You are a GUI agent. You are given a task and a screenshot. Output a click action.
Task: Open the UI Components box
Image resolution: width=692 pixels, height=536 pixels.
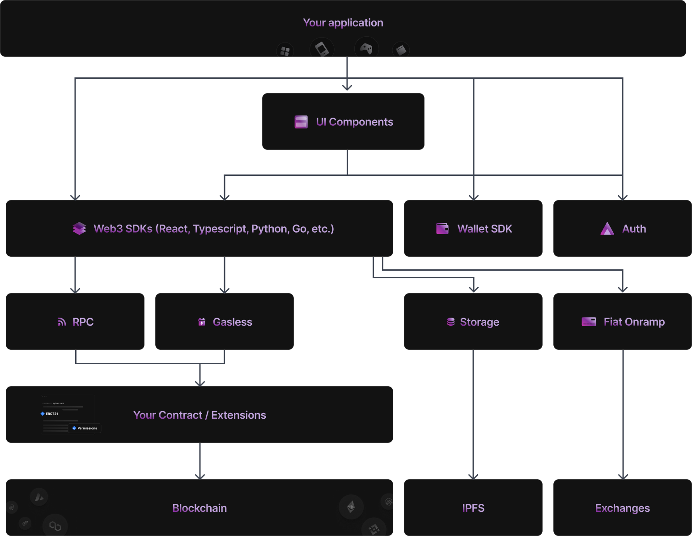tap(343, 121)
